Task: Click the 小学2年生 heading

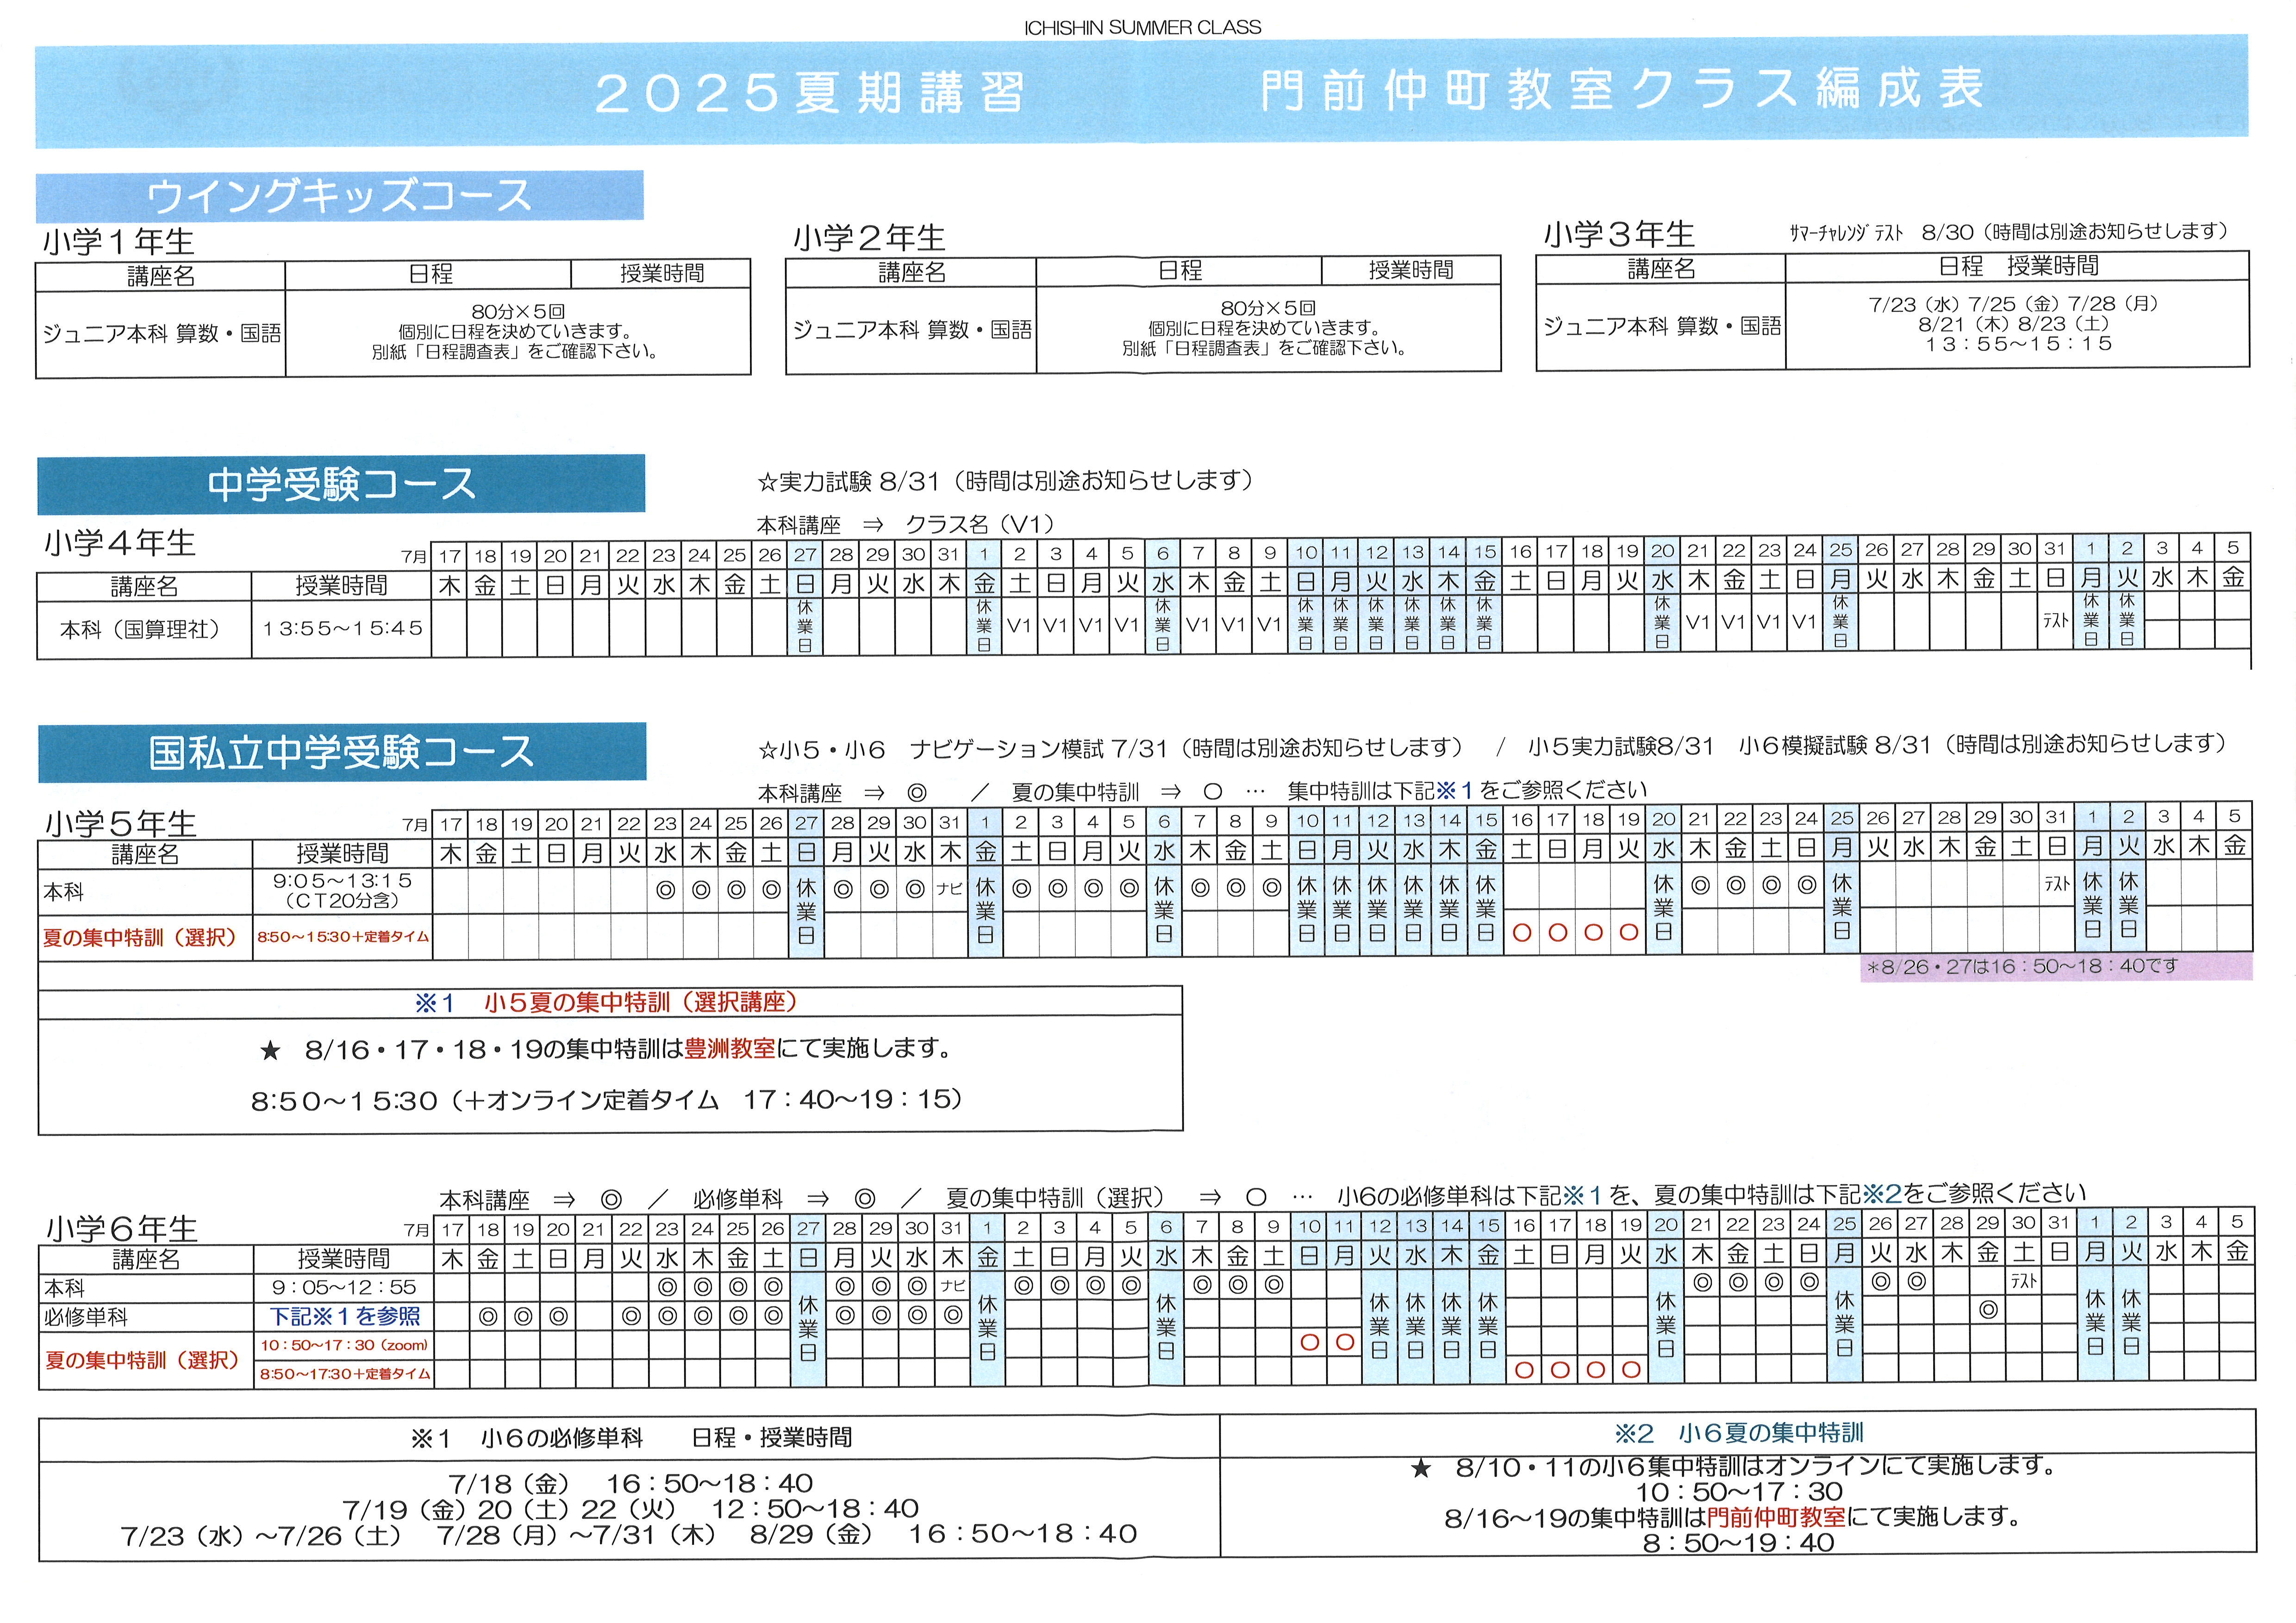Action: 869,238
